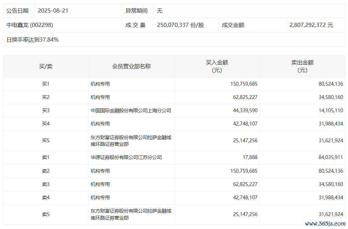Click the 异常期间 label

pos(137,10)
